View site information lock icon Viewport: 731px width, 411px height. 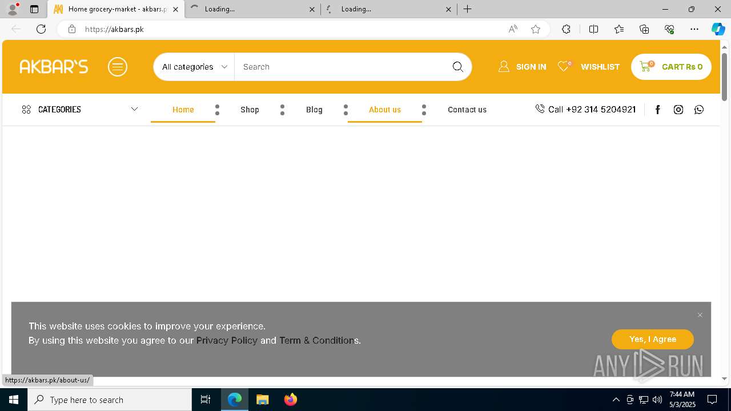(x=72, y=29)
